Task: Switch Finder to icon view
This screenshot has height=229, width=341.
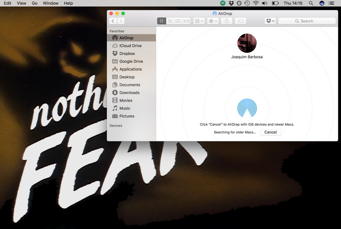Action: pos(161,21)
